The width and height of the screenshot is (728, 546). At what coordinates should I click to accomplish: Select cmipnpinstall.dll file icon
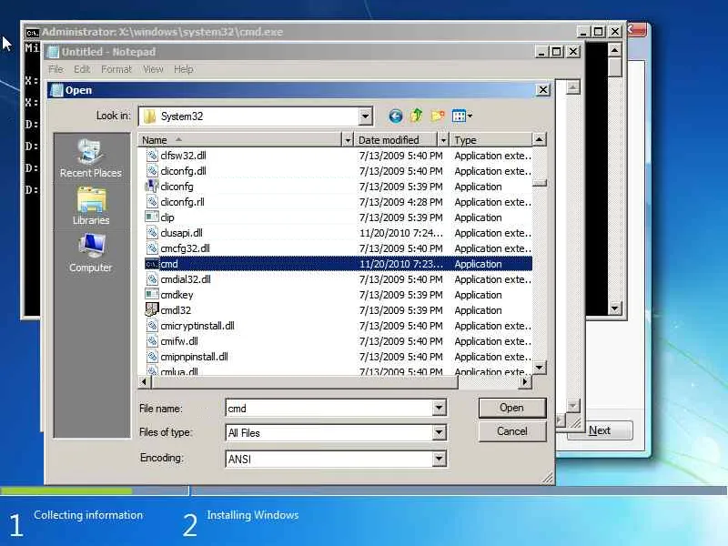[152, 357]
